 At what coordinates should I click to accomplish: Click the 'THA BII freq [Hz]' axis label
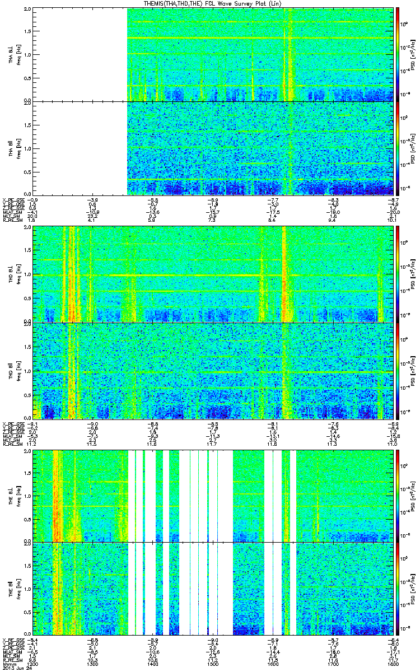pyautogui.click(x=14, y=148)
